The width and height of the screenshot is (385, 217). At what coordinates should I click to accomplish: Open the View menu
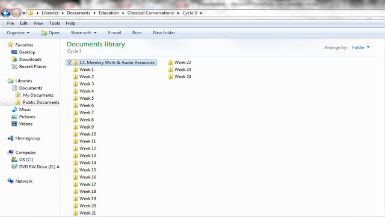tap(38, 23)
